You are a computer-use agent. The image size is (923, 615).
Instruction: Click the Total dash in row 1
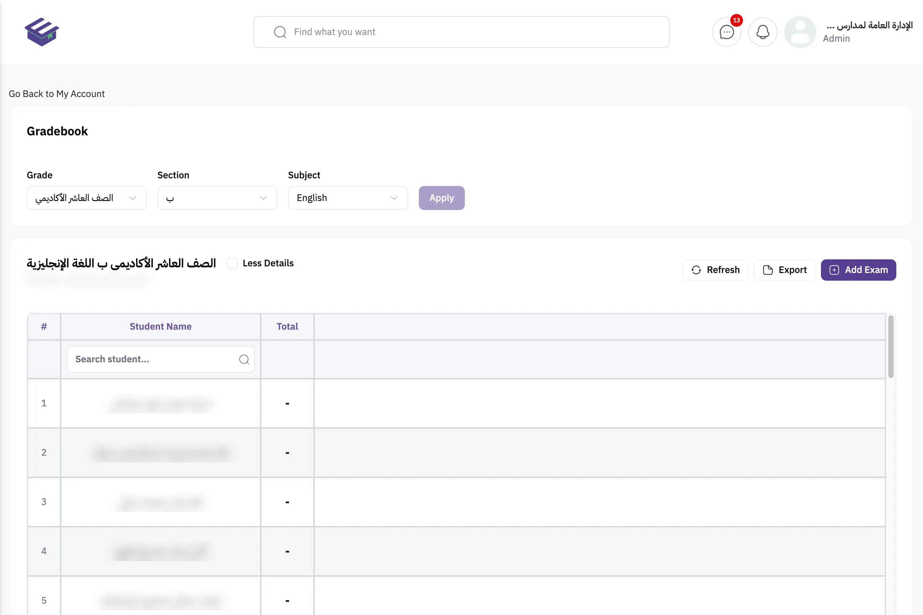click(287, 404)
